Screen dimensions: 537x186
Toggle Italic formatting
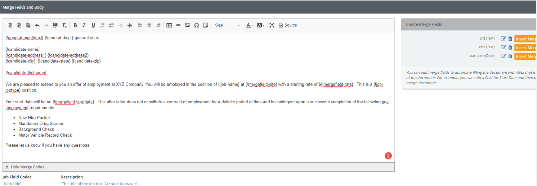[84, 25]
